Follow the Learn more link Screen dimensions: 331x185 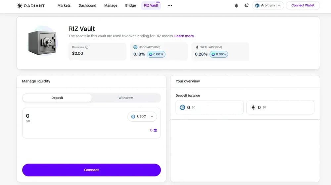(184, 36)
